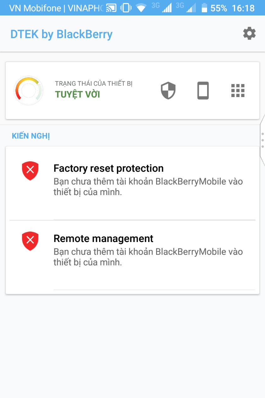Tap the TRẠNG THÁI CỦA THIẾT BỊ label
The width and height of the screenshot is (265, 398).
tap(94, 84)
